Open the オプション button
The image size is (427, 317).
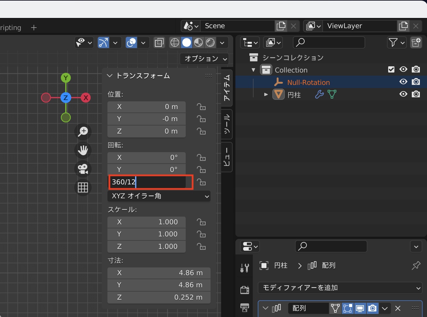tap(205, 59)
